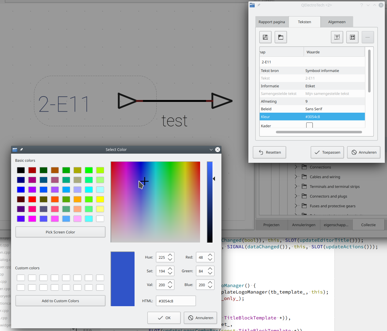Toggle the Kader checkbox
Viewport: 387px width, 331px height.
tap(309, 125)
